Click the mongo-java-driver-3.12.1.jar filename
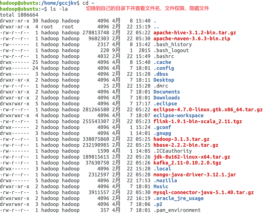 point(195,175)
